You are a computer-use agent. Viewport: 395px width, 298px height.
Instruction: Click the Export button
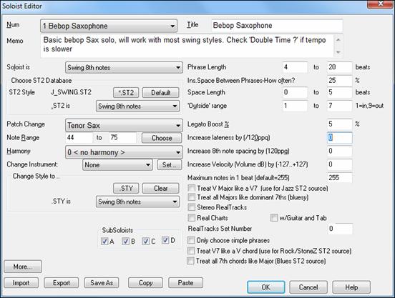point(62,283)
